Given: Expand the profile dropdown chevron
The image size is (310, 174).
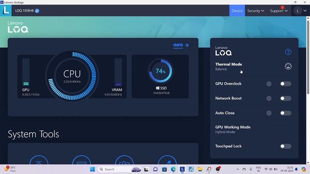Looking at the screenshot, I should [305, 11].
